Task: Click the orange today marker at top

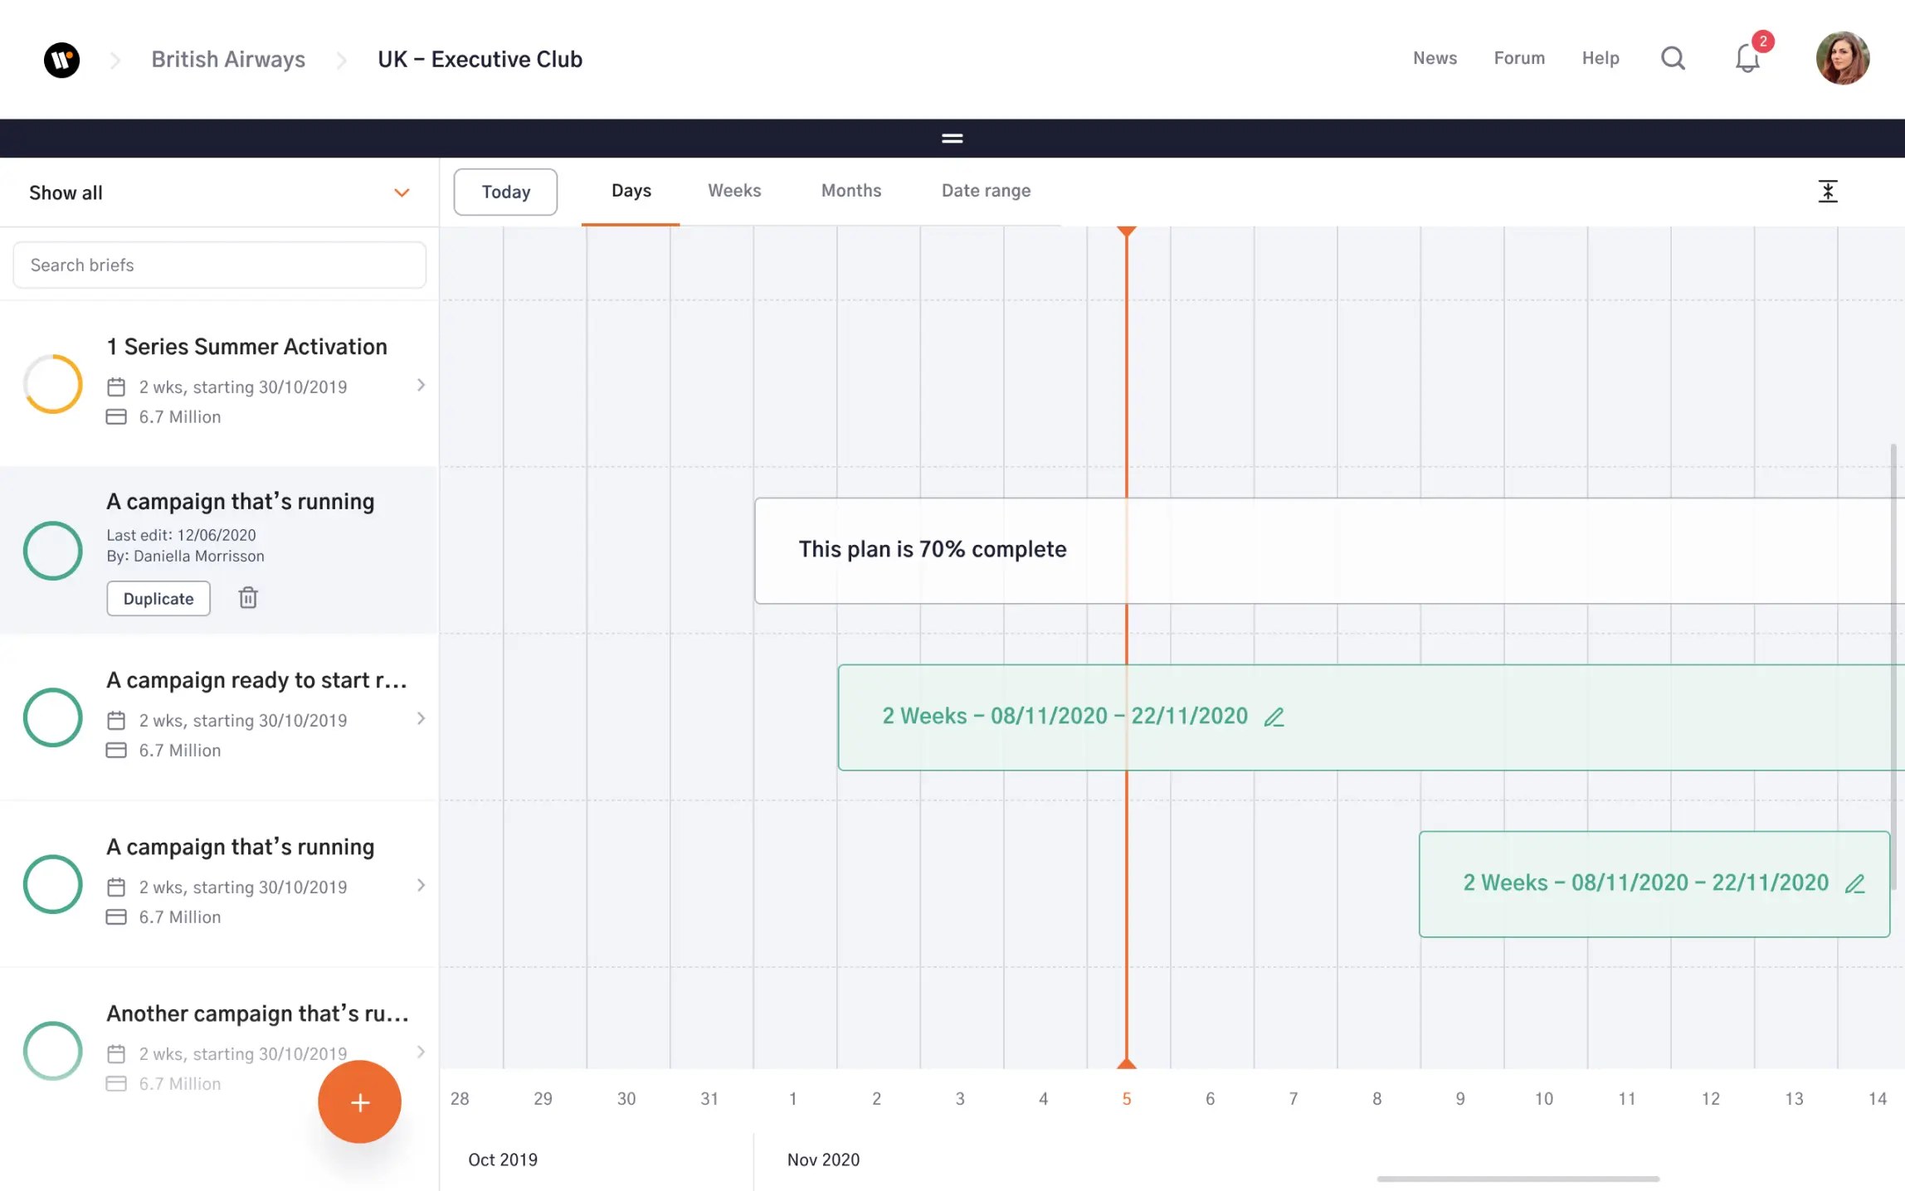Action: click(1126, 231)
